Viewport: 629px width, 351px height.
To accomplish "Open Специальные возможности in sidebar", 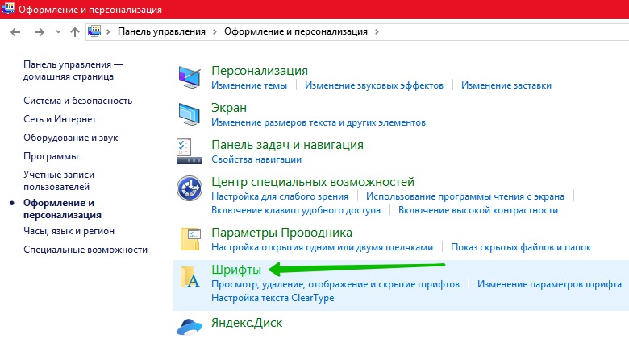I will [x=85, y=250].
